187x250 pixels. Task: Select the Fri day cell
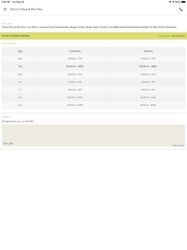20,90
